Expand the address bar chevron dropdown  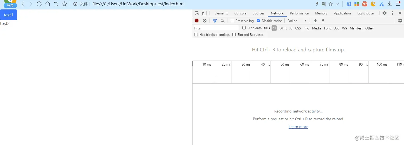(x=337, y=4)
